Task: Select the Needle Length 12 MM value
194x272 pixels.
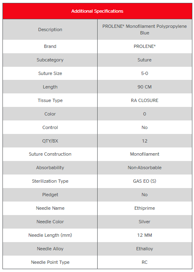Action: point(144,235)
